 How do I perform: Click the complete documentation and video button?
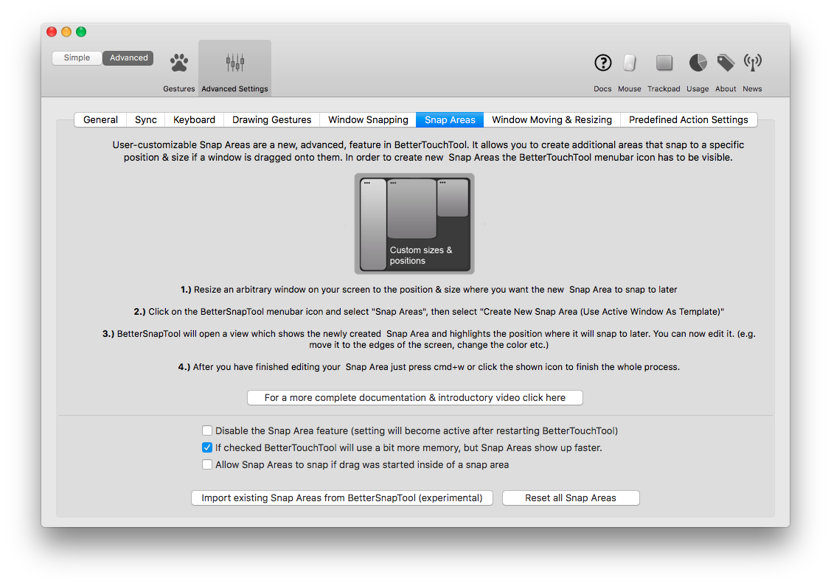[x=415, y=397]
